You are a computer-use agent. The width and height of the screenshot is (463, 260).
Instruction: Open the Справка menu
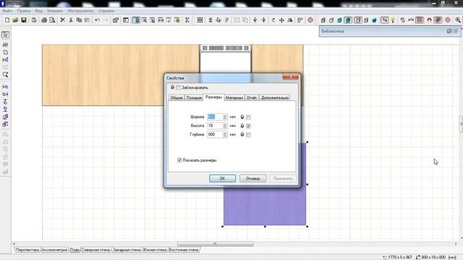pos(106,11)
